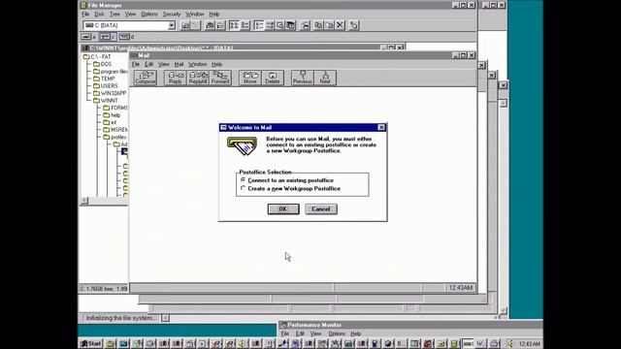The width and height of the screenshot is (621, 349).
Task: Select DOS folder in File Manager tree
Action: (102, 64)
